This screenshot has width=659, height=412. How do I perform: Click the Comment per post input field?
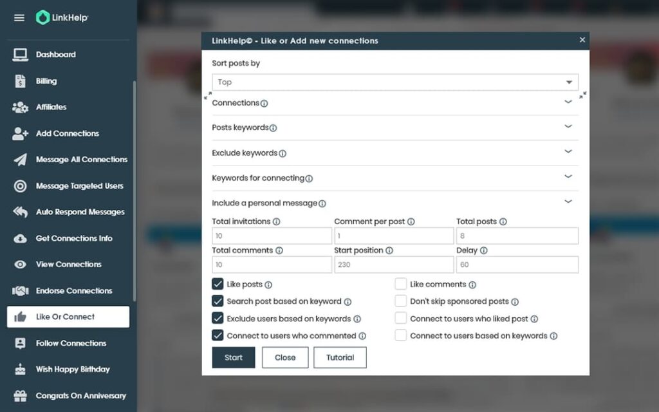[394, 236]
